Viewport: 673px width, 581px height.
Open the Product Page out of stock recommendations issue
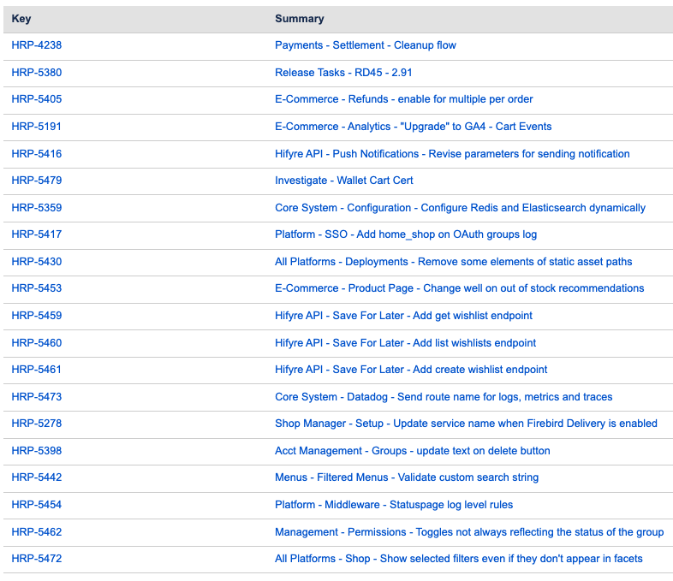[x=459, y=288]
